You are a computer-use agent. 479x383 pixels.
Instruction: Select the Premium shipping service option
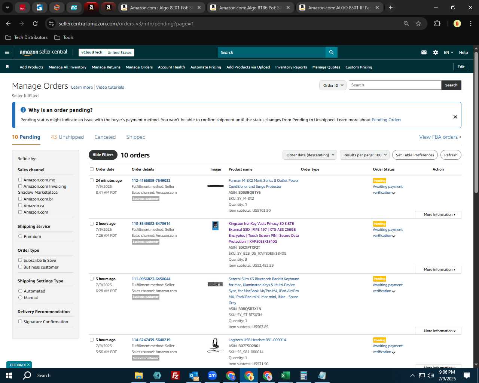click(20, 236)
